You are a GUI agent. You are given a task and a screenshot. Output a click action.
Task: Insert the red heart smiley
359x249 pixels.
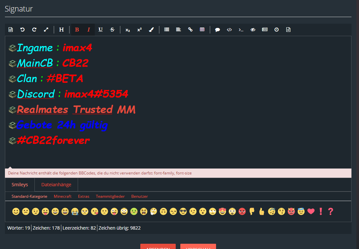(x=311, y=211)
